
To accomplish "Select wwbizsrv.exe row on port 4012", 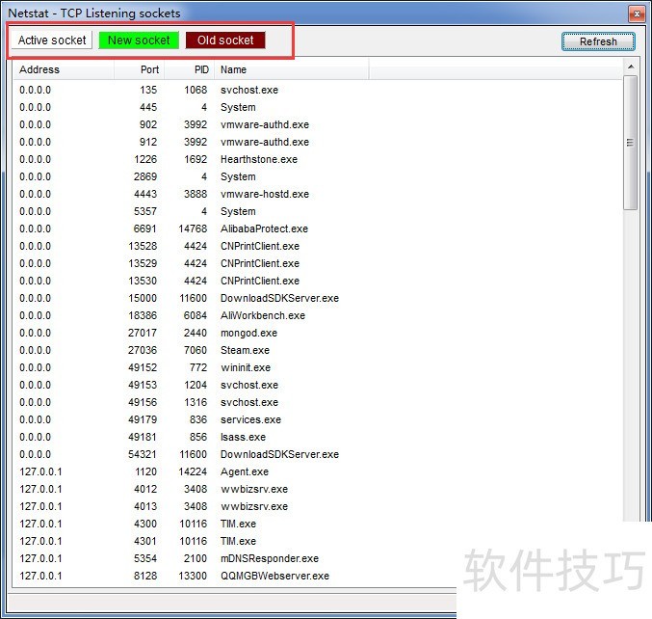I will [x=318, y=489].
